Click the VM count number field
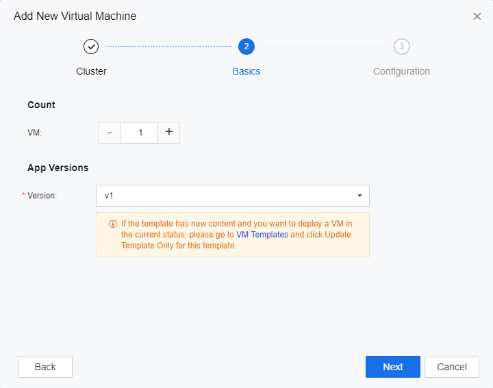 [140, 133]
